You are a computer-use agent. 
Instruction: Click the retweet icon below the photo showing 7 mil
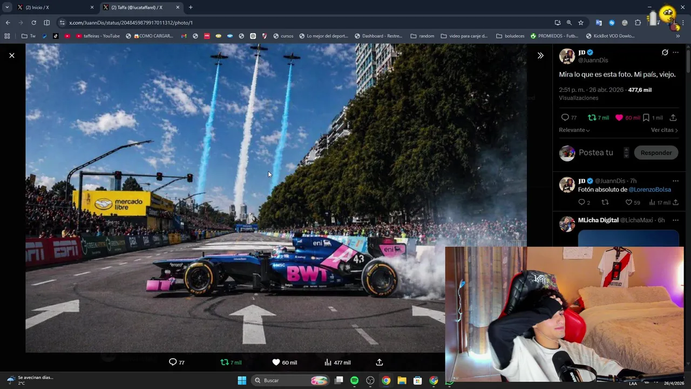225,362
